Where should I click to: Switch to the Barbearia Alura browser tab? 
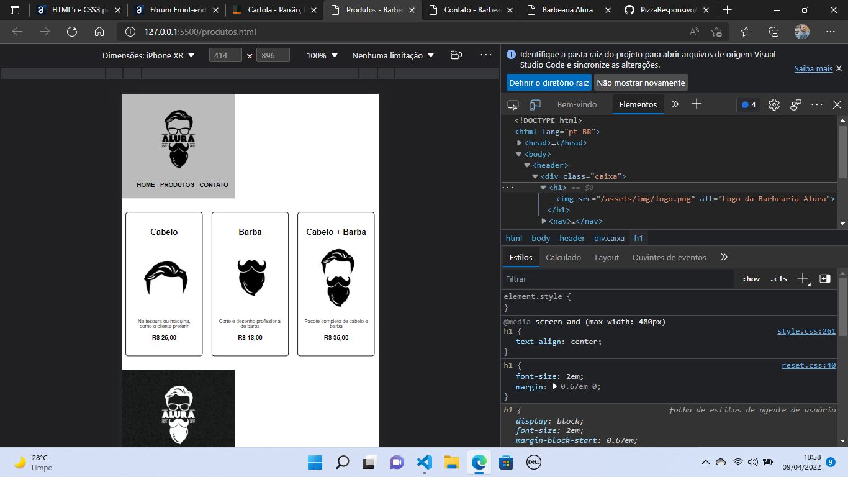(569, 10)
